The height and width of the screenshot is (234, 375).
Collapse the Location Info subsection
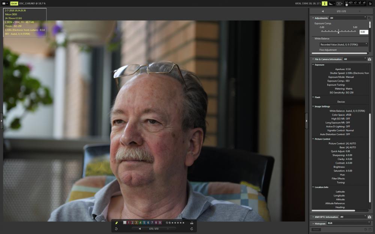point(313,187)
